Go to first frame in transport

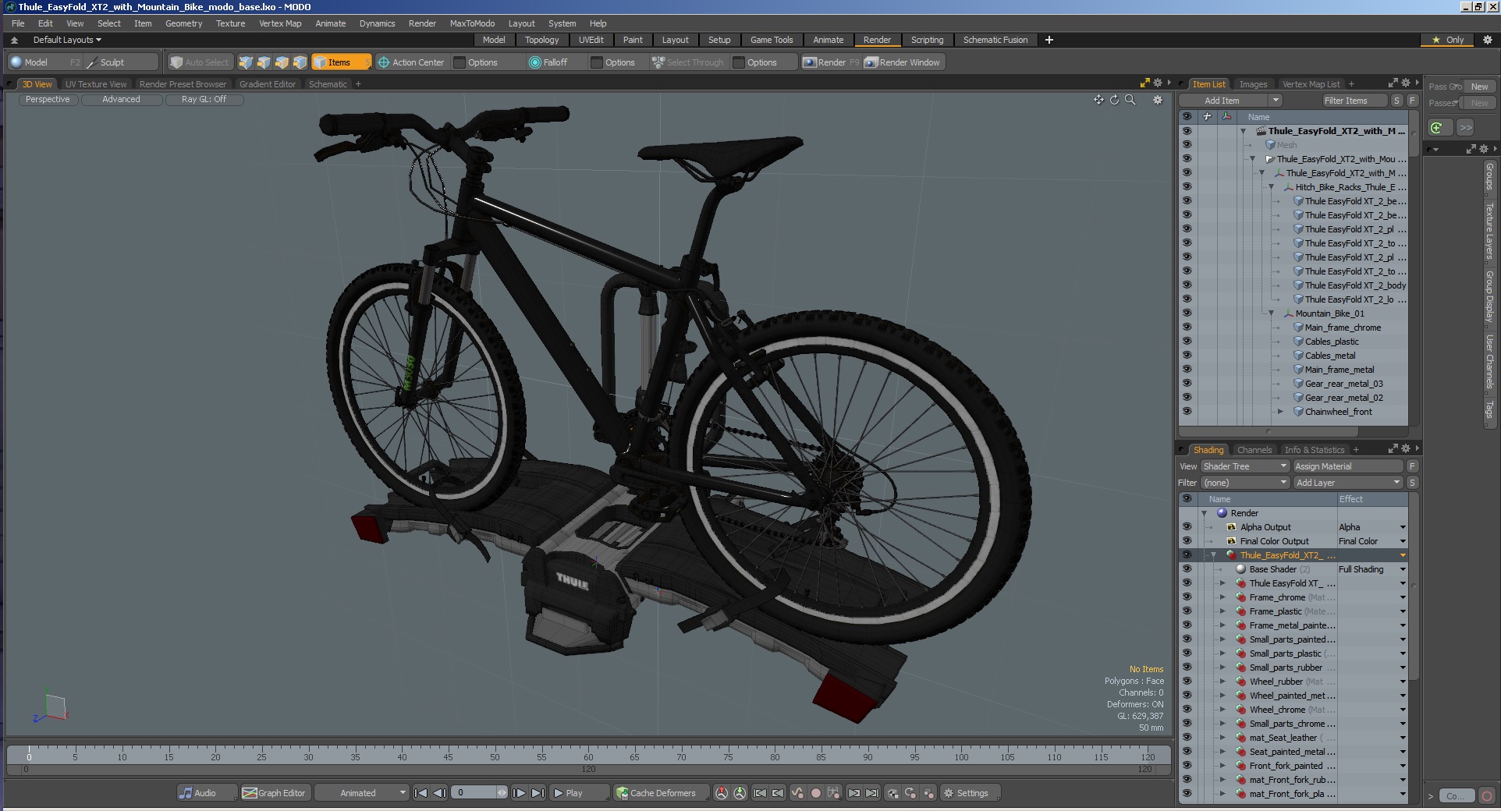(x=420, y=793)
